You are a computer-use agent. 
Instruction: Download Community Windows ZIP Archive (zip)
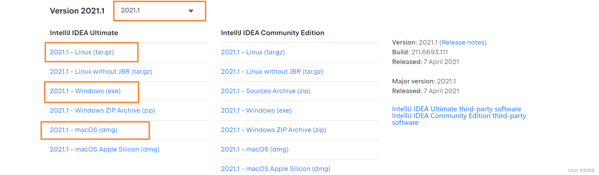[x=274, y=130]
